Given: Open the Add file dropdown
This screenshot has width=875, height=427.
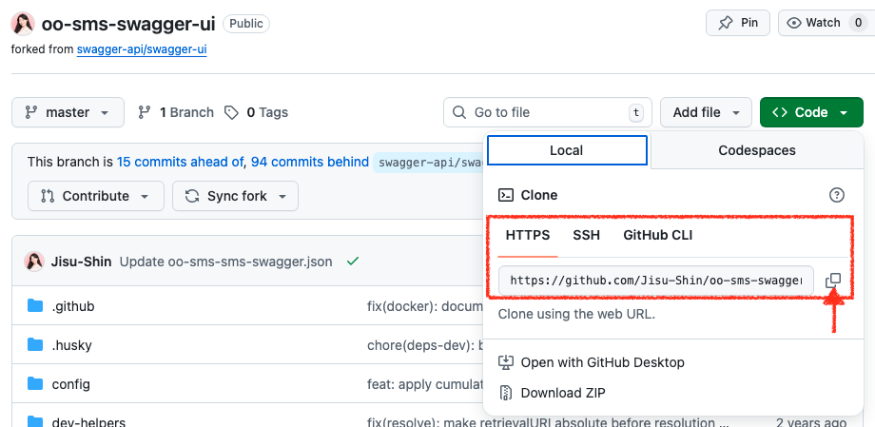Looking at the screenshot, I should coord(707,112).
